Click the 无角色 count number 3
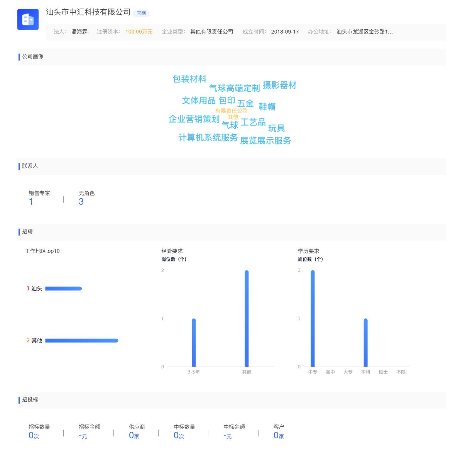This screenshot has width=463, height=458. [81, 201]
